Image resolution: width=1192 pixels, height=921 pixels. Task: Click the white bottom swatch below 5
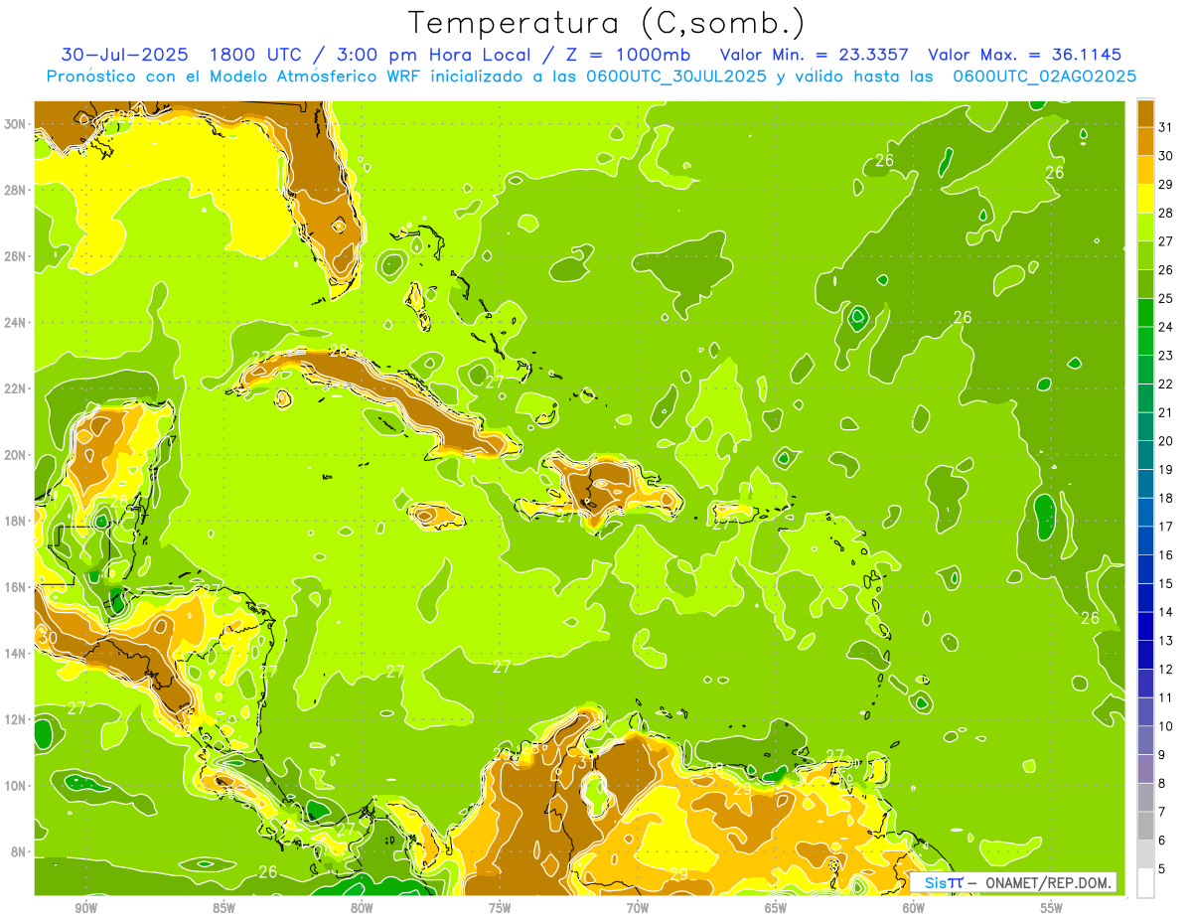pos(1145,883)
